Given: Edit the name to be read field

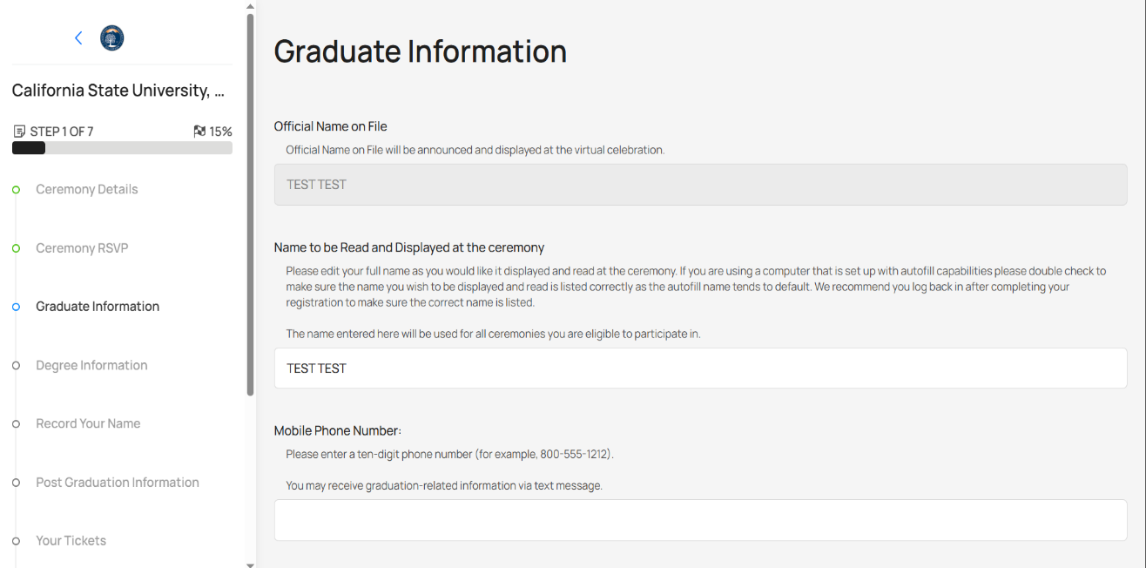Looking at the screenshot, I should coord(700,369).
